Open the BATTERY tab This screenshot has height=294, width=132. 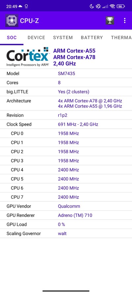click(x=92, y=37)
